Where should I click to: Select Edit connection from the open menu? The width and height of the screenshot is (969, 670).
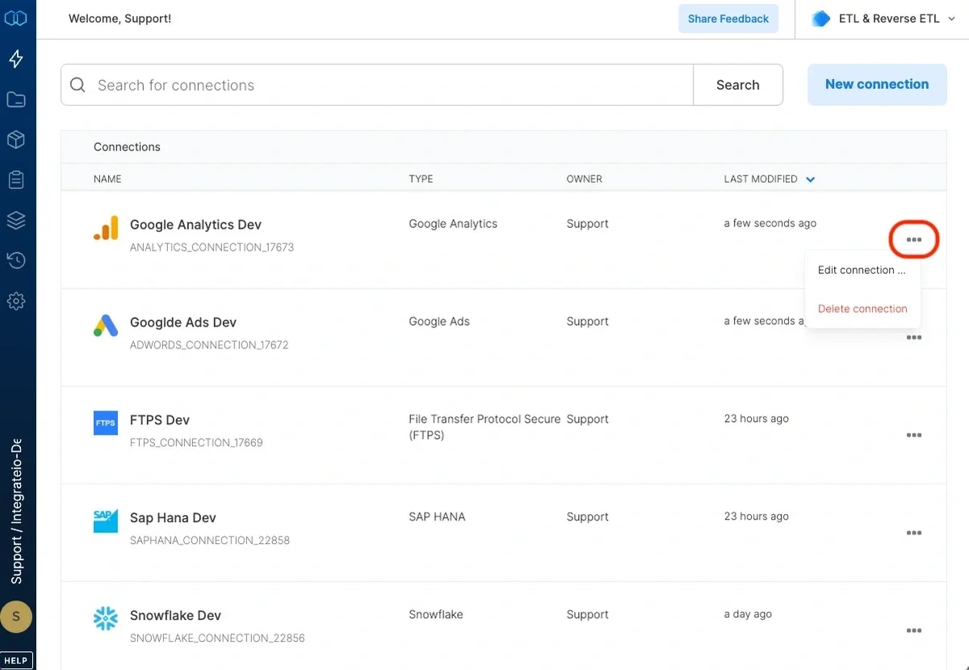862,270
